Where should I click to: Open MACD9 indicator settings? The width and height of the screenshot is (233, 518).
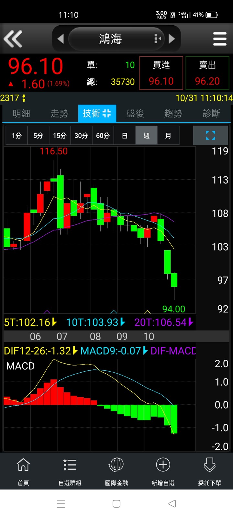tap(114, 351)
